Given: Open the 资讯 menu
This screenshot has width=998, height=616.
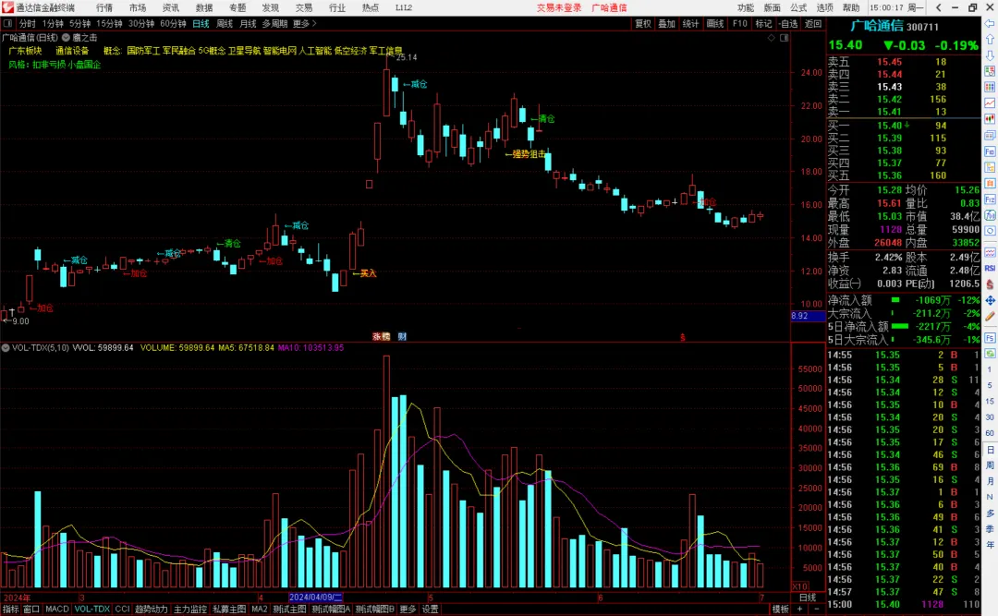Looking at the screenshot, I should (x=171, y=7).
